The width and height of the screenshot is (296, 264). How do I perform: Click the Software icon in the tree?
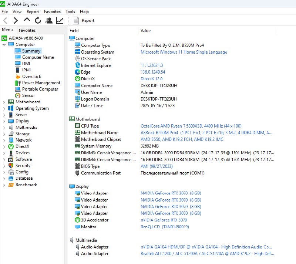11,159
